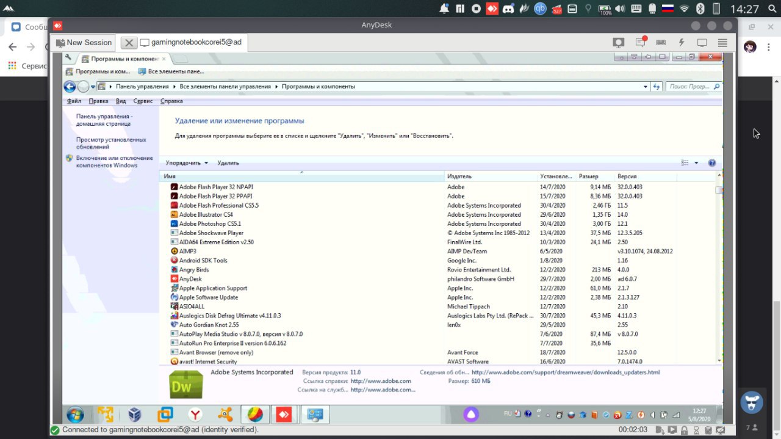Switch to Все элементы пане... tab
The image size is (781, 439).
[x=171, y=71]
